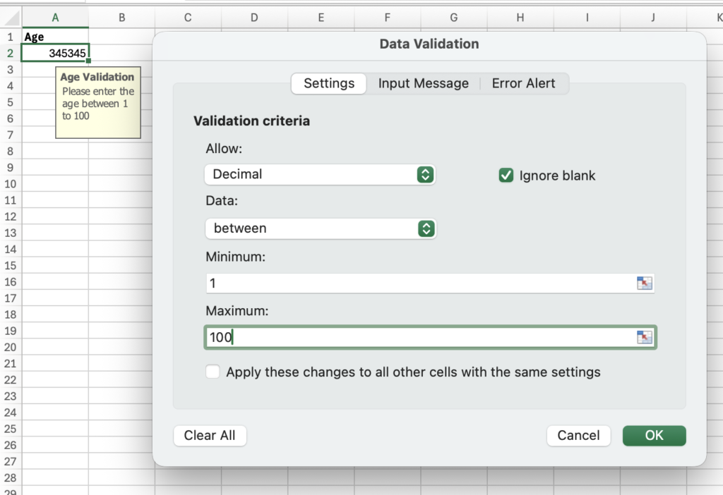This screenshot has width=723, height=495.
Task: Select column B header
Action: [121, 18]
